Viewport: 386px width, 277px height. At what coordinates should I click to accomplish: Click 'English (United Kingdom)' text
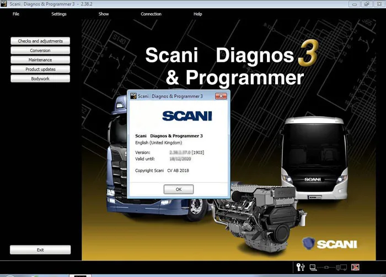pos(159,143)
